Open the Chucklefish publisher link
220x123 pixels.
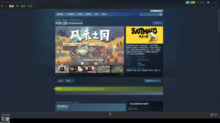[x=141, y=65]
